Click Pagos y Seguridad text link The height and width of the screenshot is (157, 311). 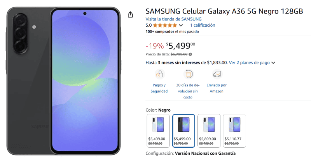click(x=159, y=88)
